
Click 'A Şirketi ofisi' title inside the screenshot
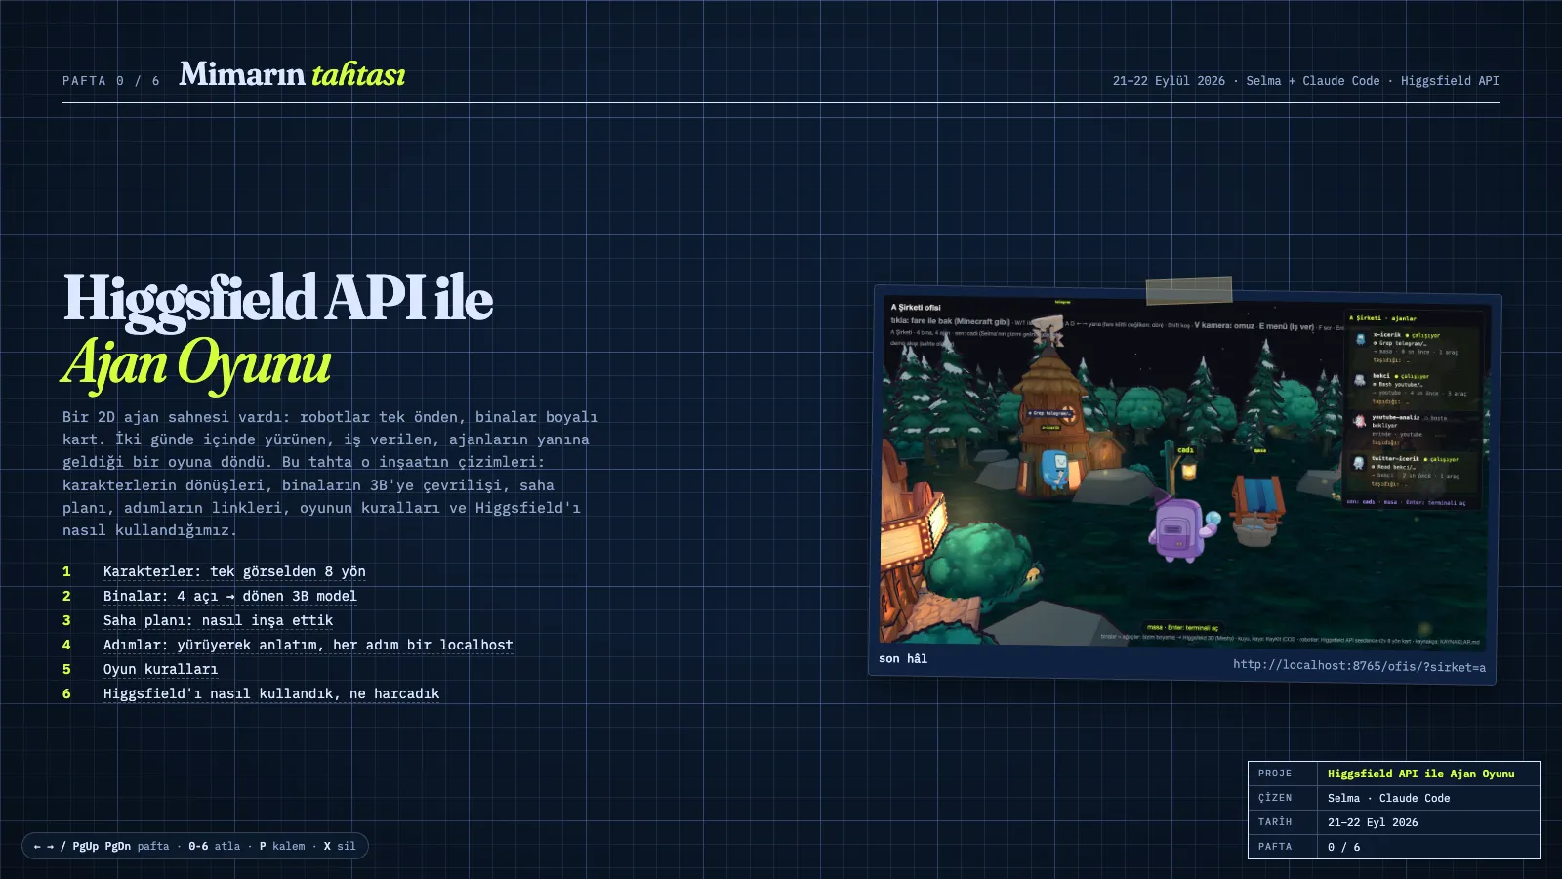[x=916, y=307]
